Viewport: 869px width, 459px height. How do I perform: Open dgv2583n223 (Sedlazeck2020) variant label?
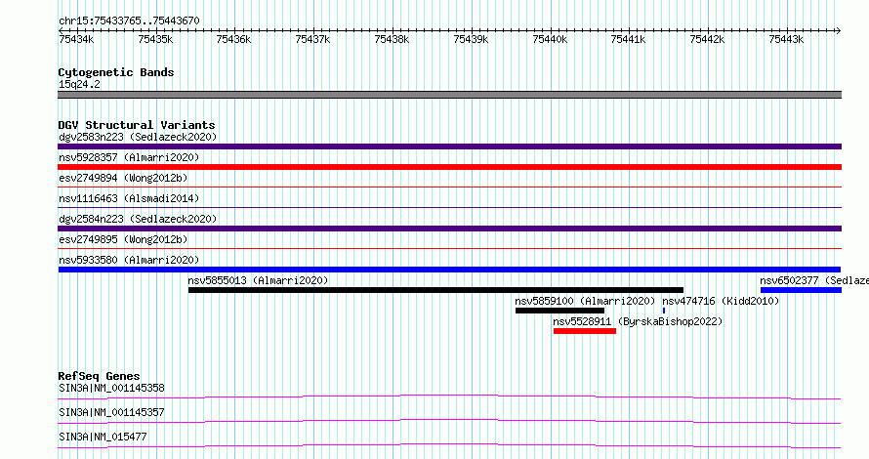[x=138, y=137]
